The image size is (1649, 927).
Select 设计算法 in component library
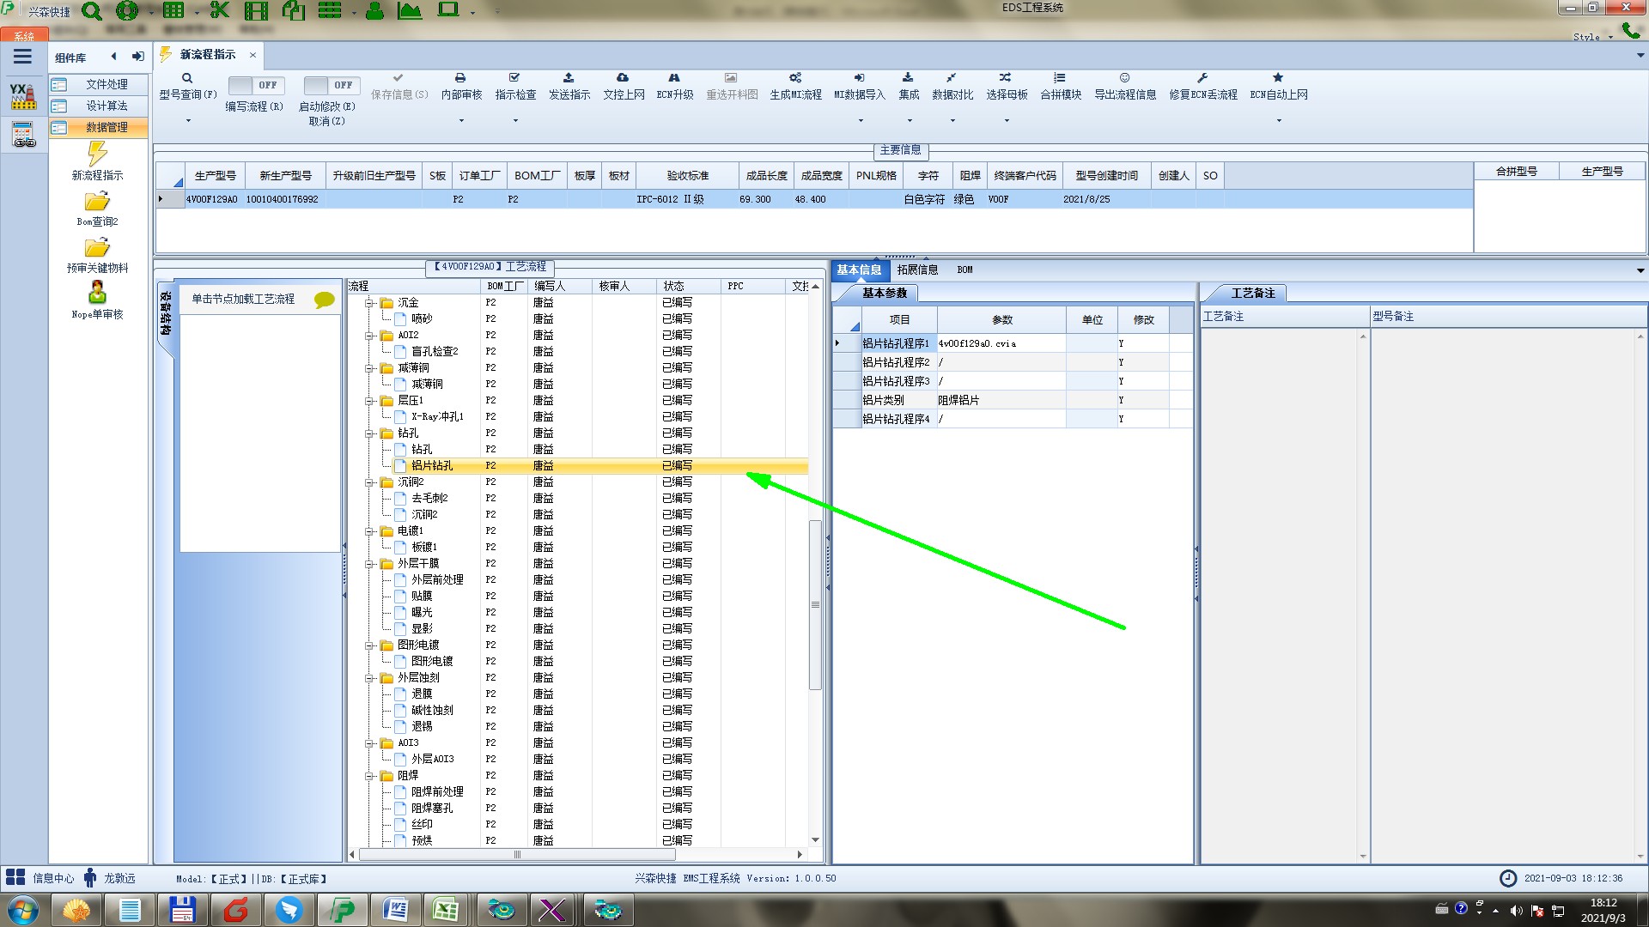(106, 106)
